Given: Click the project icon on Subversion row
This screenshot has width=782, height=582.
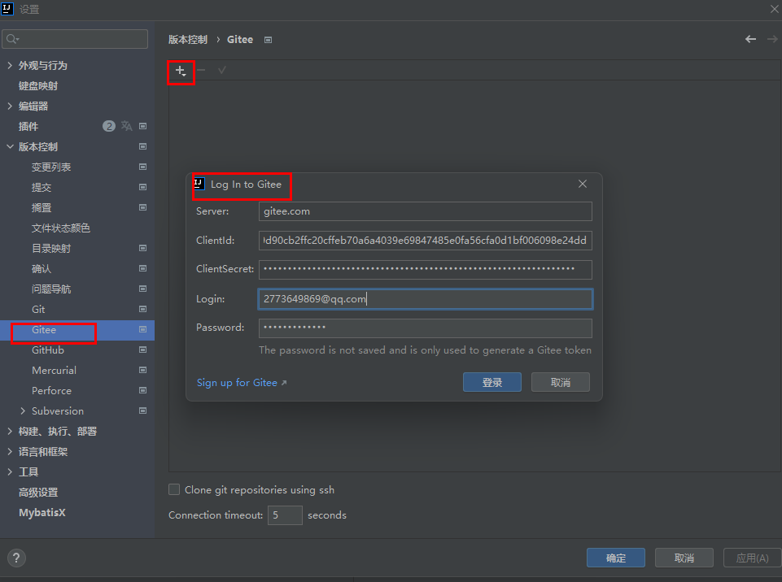Looking at the screenshot, I should click(142, 411).
